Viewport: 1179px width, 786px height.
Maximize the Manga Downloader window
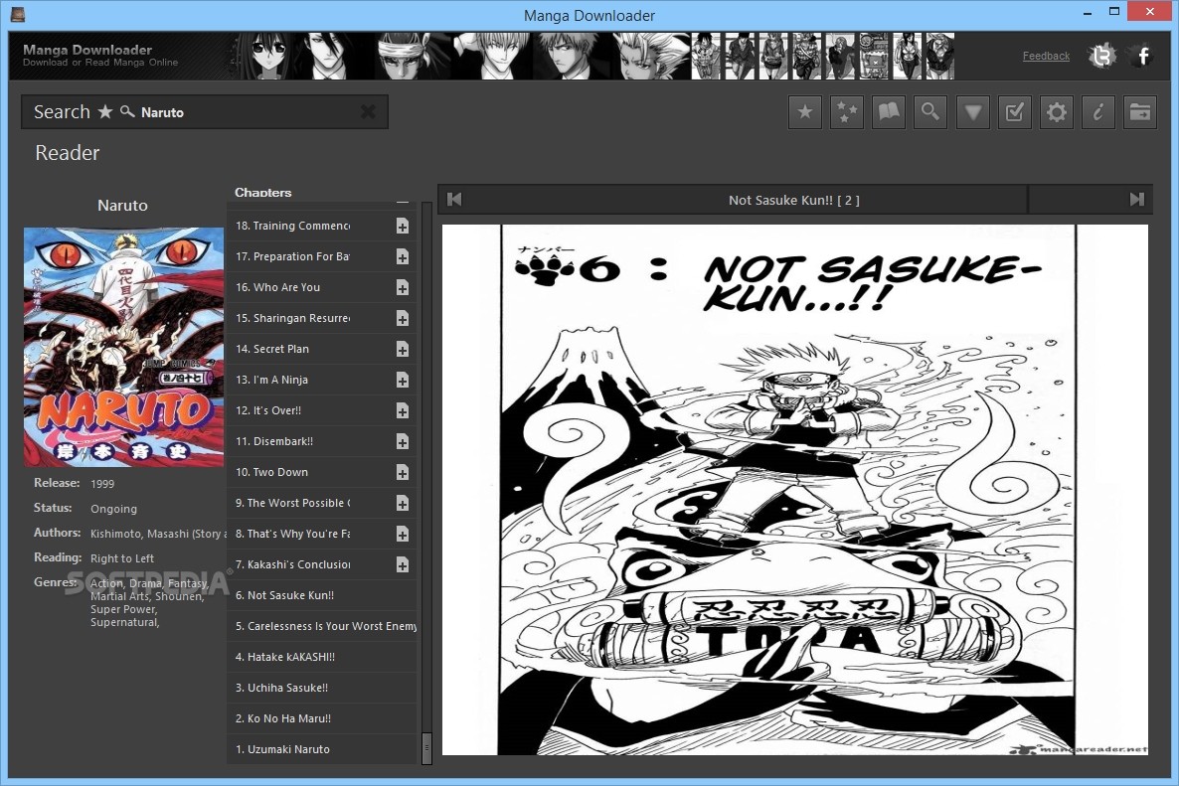tap(1114, 11)
